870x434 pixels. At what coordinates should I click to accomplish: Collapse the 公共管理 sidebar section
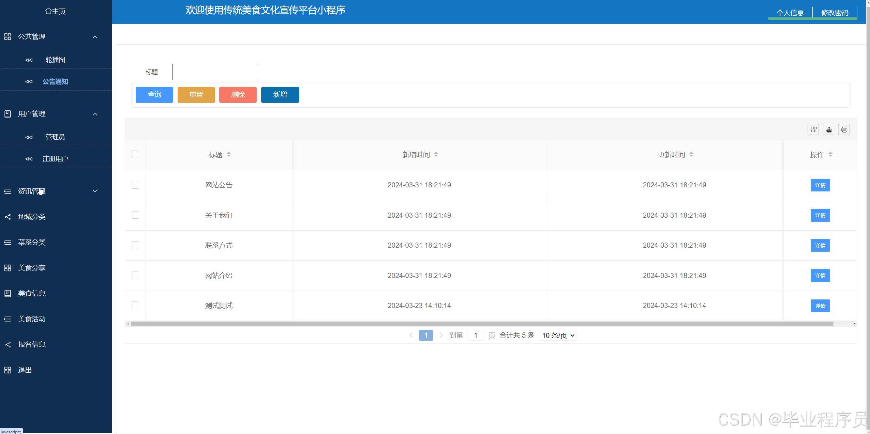(x=95, y=37)
